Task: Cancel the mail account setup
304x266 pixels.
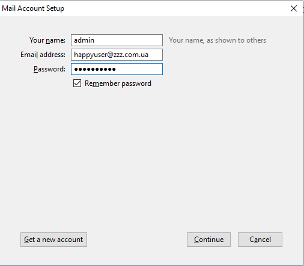Action: click(260, 240)
